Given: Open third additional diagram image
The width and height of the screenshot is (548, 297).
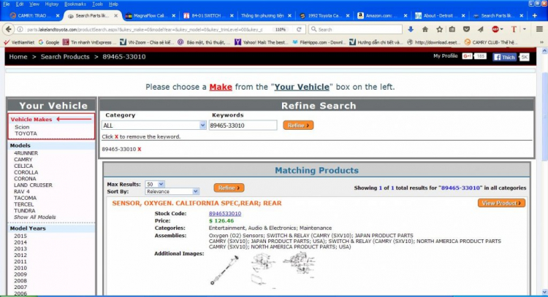Looking at the screenshot, I should [299, 263].
